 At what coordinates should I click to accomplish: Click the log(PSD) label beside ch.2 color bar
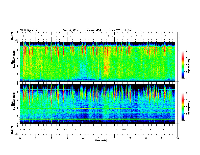[189, 108]
